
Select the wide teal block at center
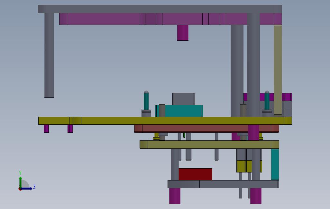click(179, 111)
